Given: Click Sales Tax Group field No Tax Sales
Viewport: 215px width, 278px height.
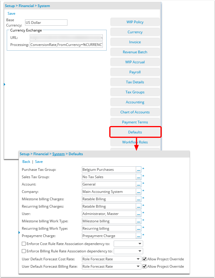Looking at the screenshot, I should (109, 177).
